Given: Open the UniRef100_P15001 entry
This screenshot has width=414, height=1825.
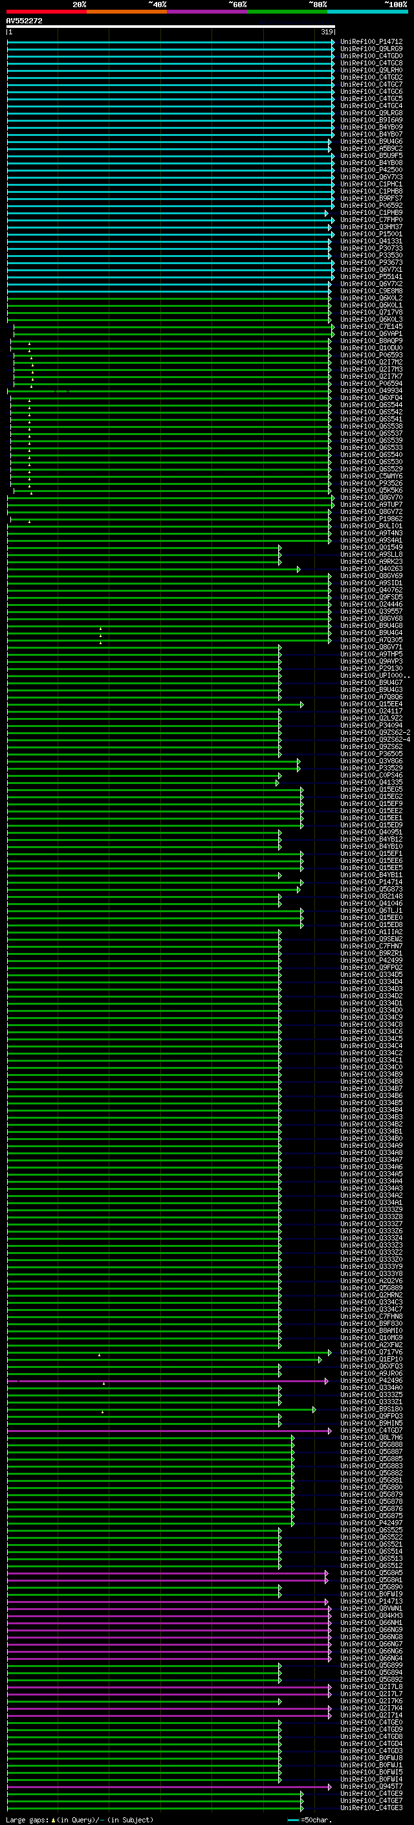Looking at the screenshot, I should [x=371, y=234].
